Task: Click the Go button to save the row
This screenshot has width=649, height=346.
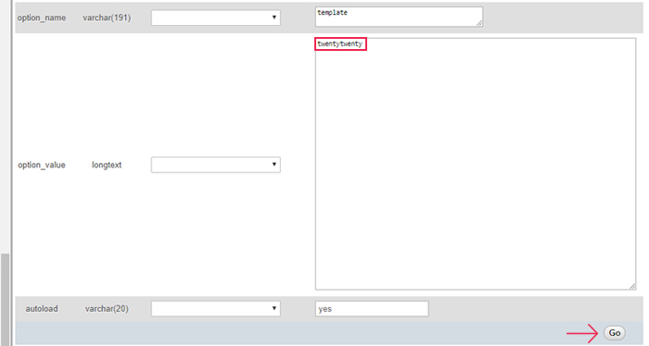Action: coord(615,333)
